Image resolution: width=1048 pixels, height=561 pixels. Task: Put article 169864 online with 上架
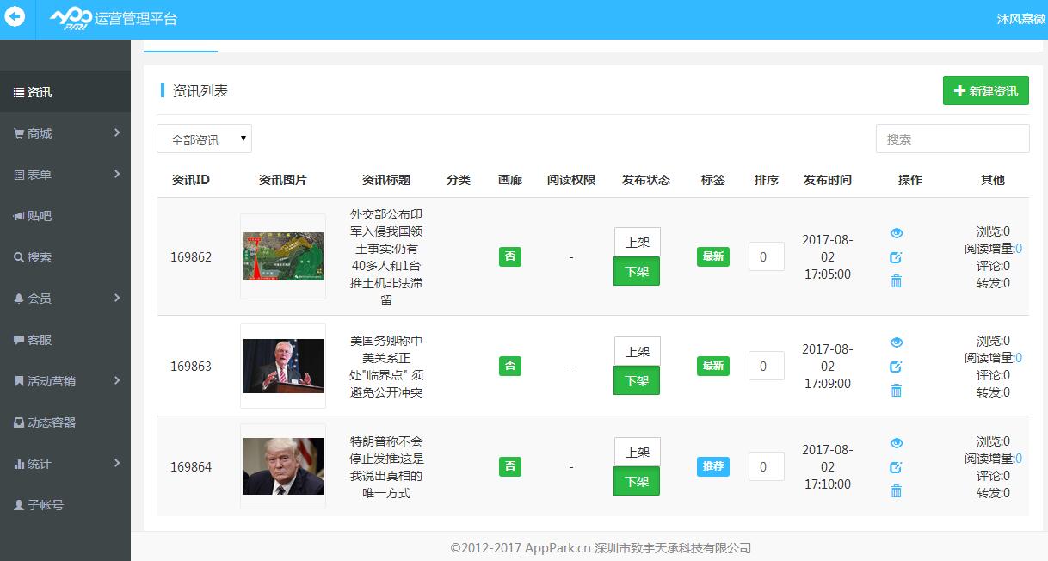[x=636, y=451]
